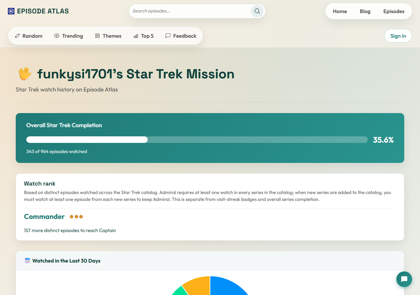Click '343 of 964 episodes watched' text
The width and height of the screenshot is (420, 295).
[56, 151]
